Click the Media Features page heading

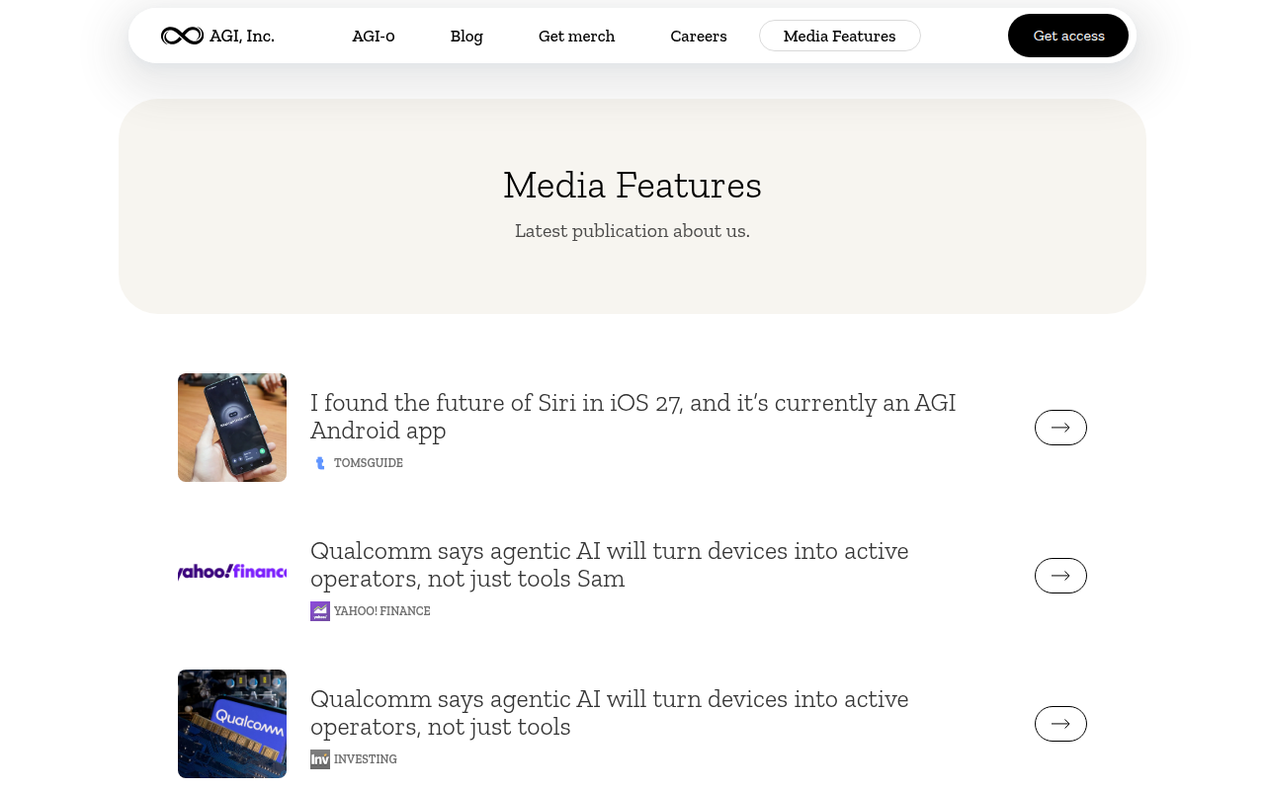pyautogui.click(x=632, y=185)
